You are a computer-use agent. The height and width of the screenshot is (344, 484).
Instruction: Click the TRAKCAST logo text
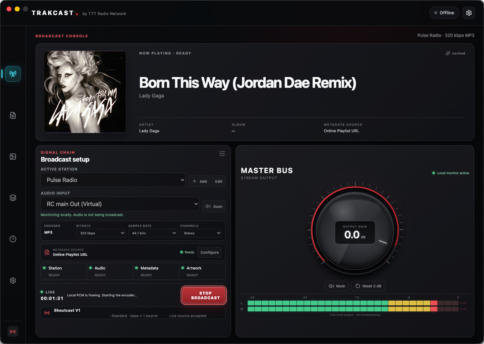(x=53, y=13)
